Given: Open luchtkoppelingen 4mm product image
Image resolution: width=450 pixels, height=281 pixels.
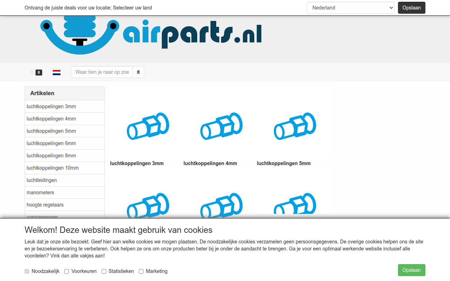Looking at the screenshot, I should pos(221,126).
